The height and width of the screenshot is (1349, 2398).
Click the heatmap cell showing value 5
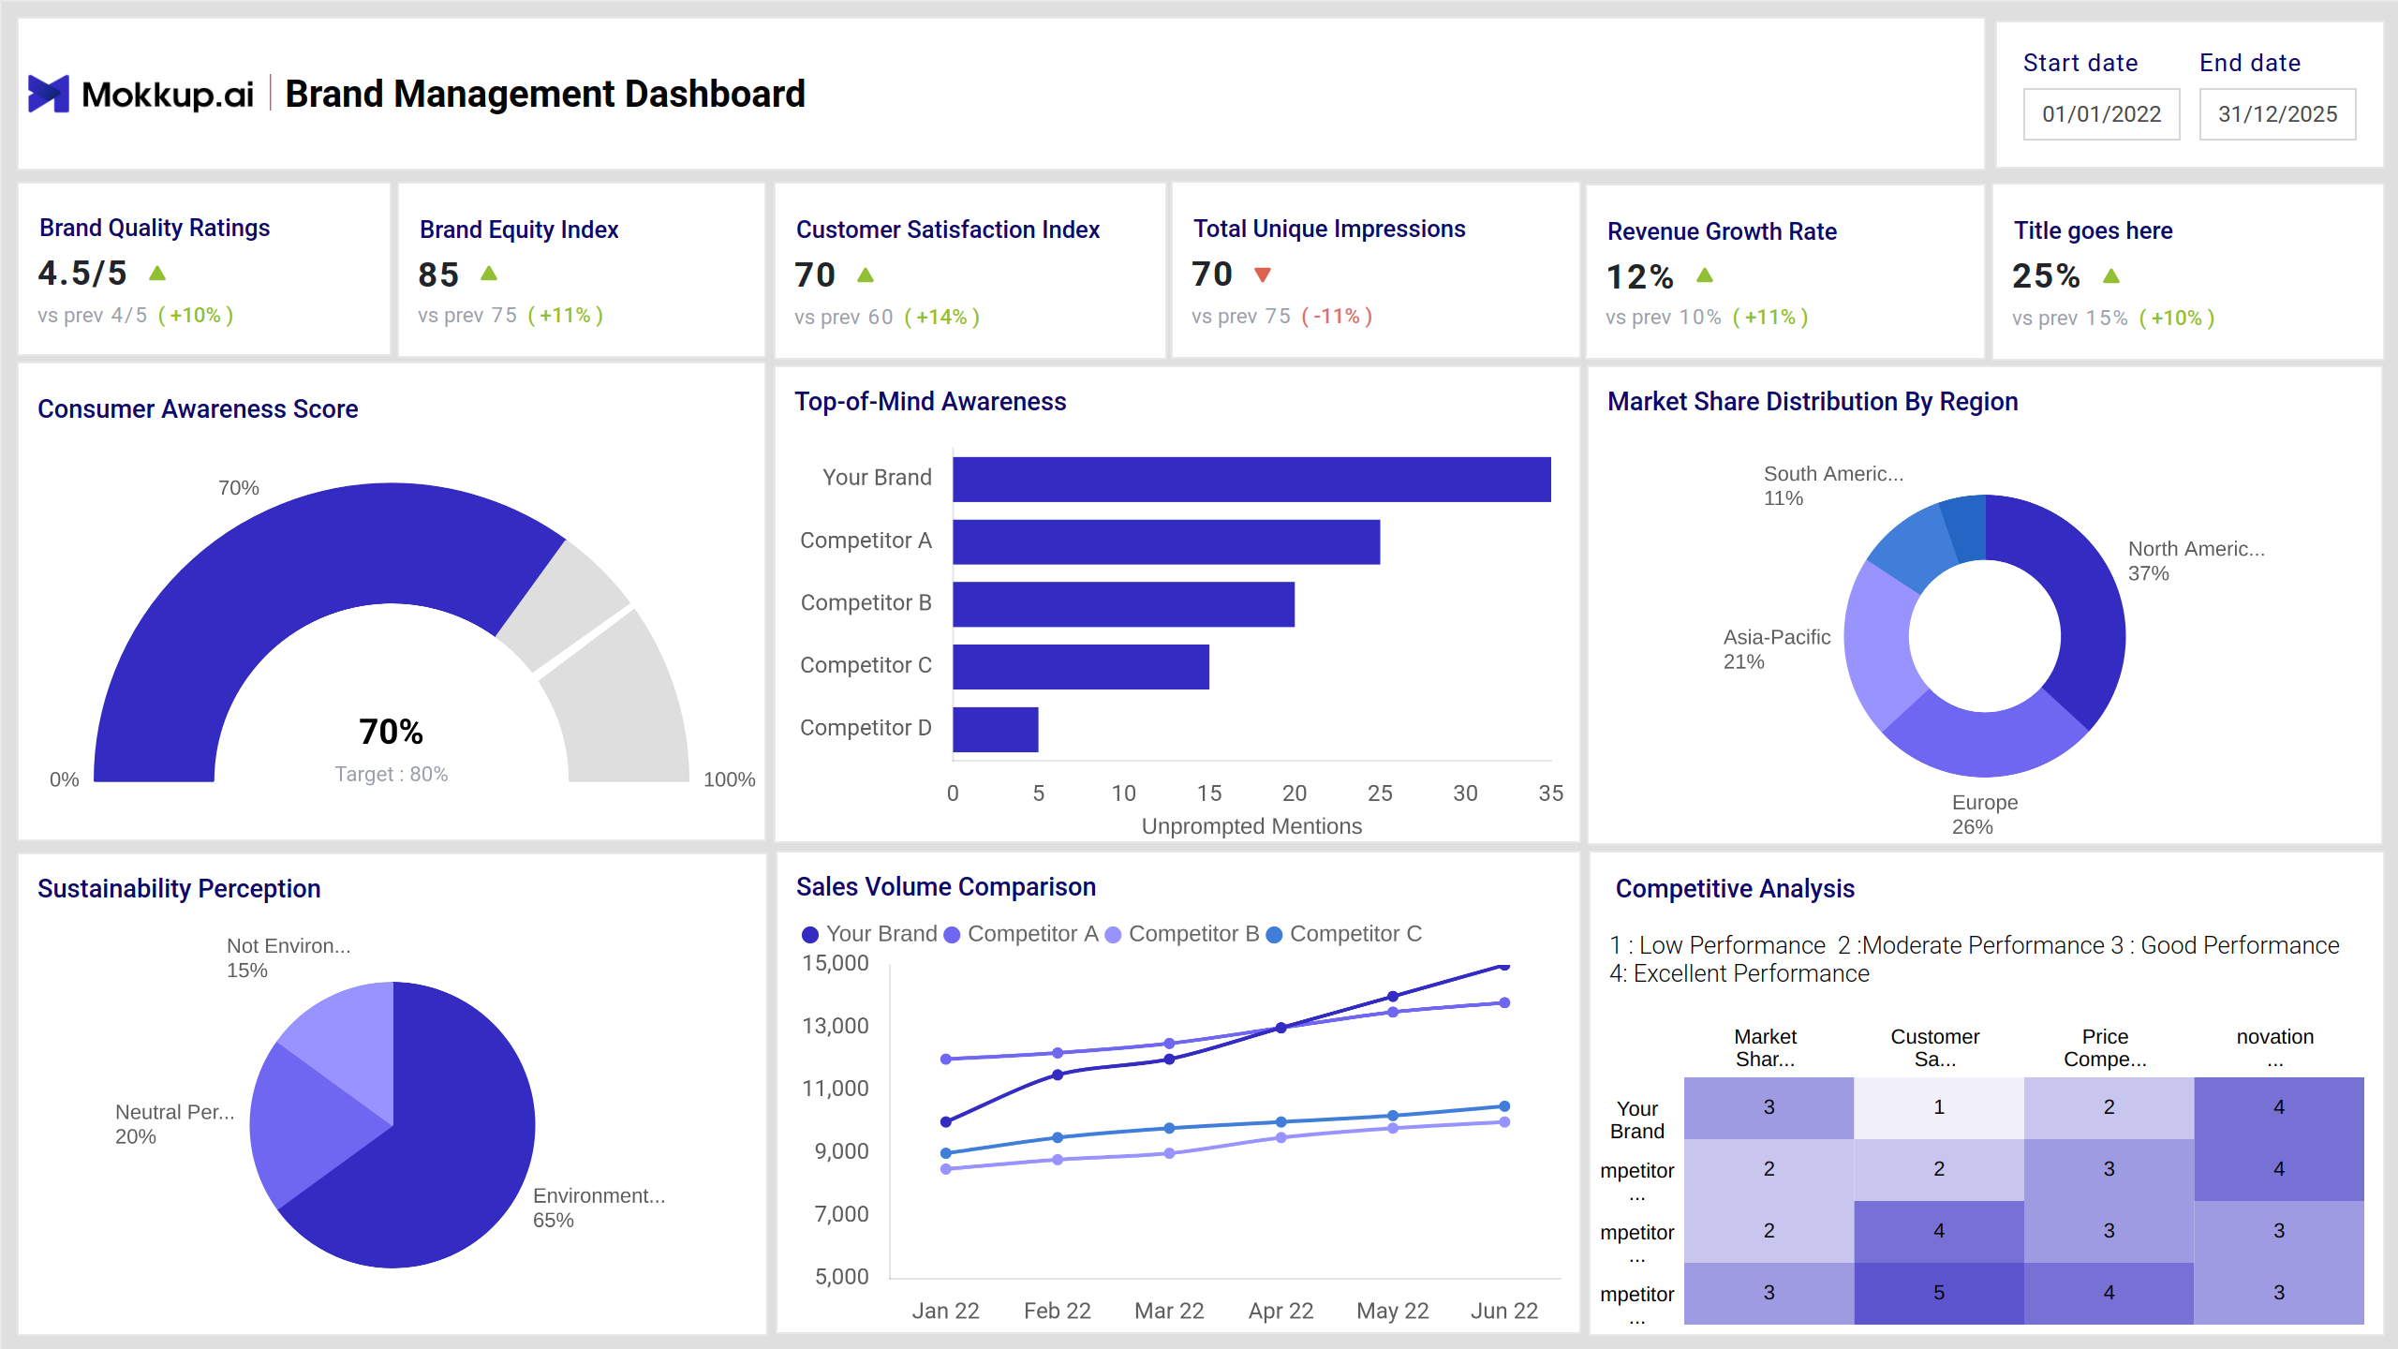pos(1939,1293)
